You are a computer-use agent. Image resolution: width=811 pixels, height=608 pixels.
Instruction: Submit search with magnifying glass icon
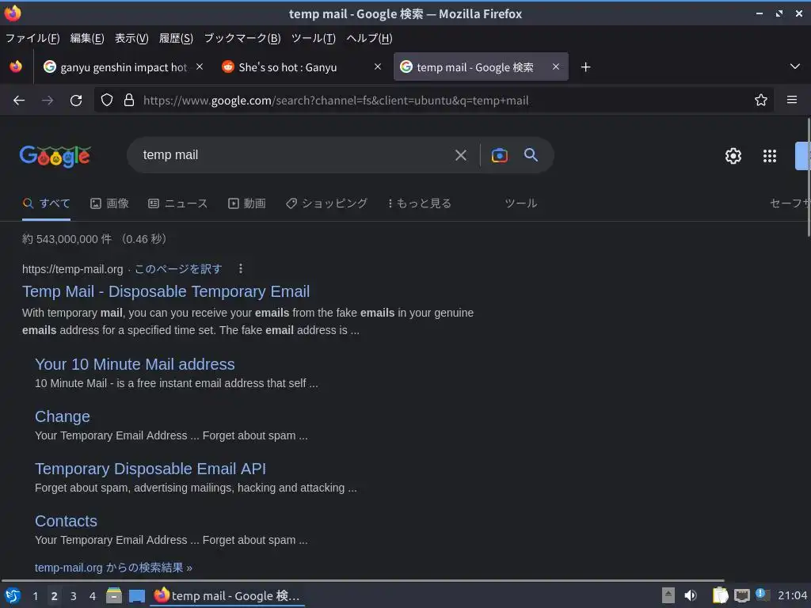[531, 154]
